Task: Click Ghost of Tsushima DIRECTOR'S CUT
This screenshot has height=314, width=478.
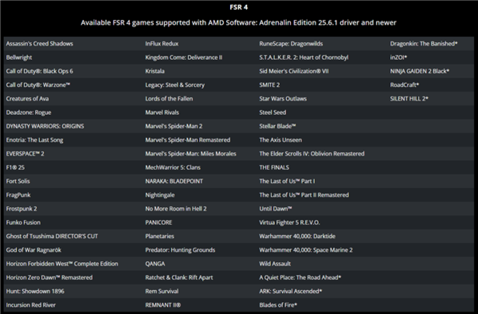Action: (52, 236)
